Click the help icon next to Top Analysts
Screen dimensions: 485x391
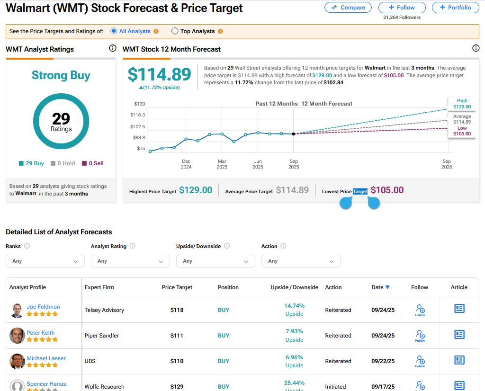220,31
